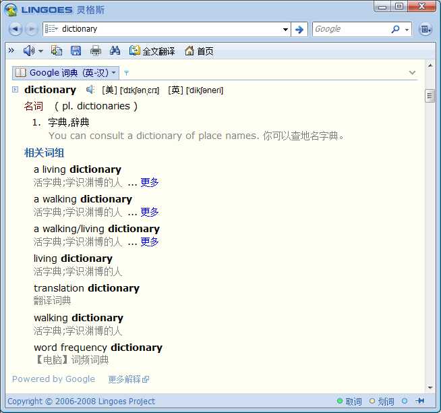Toggle the blue circle indicator in status bar

(x=405, y=401)
